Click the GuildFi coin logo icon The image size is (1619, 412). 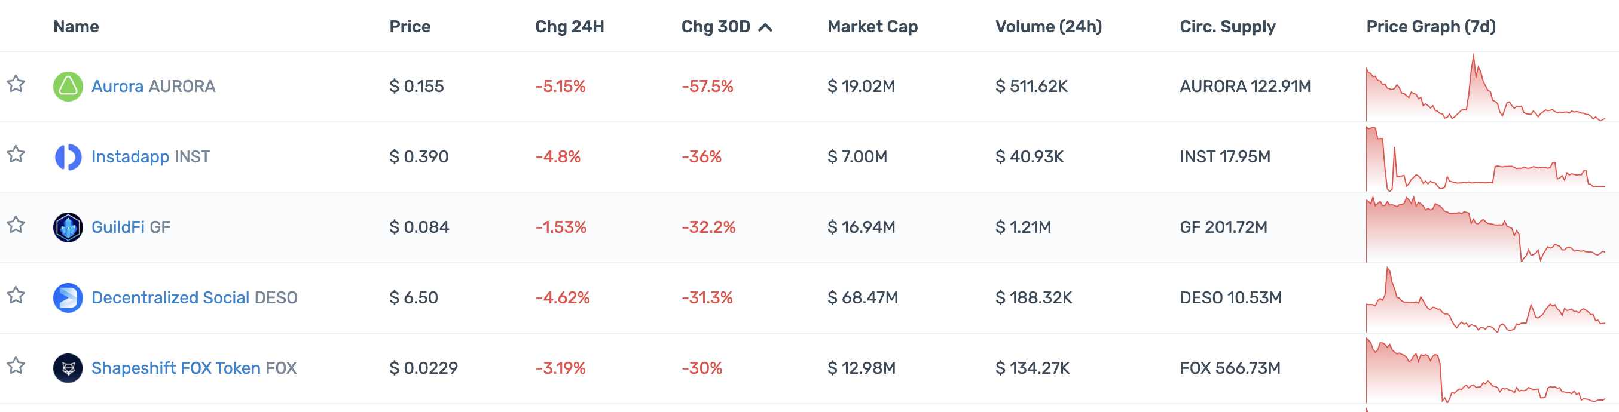click(x=68, y=227)
